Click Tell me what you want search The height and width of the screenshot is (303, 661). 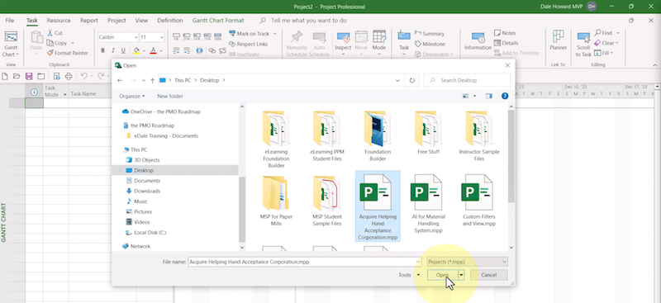point(308,21)
